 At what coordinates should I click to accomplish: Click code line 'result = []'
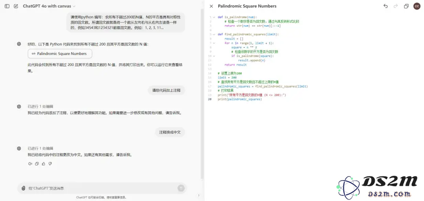[234, 39]
